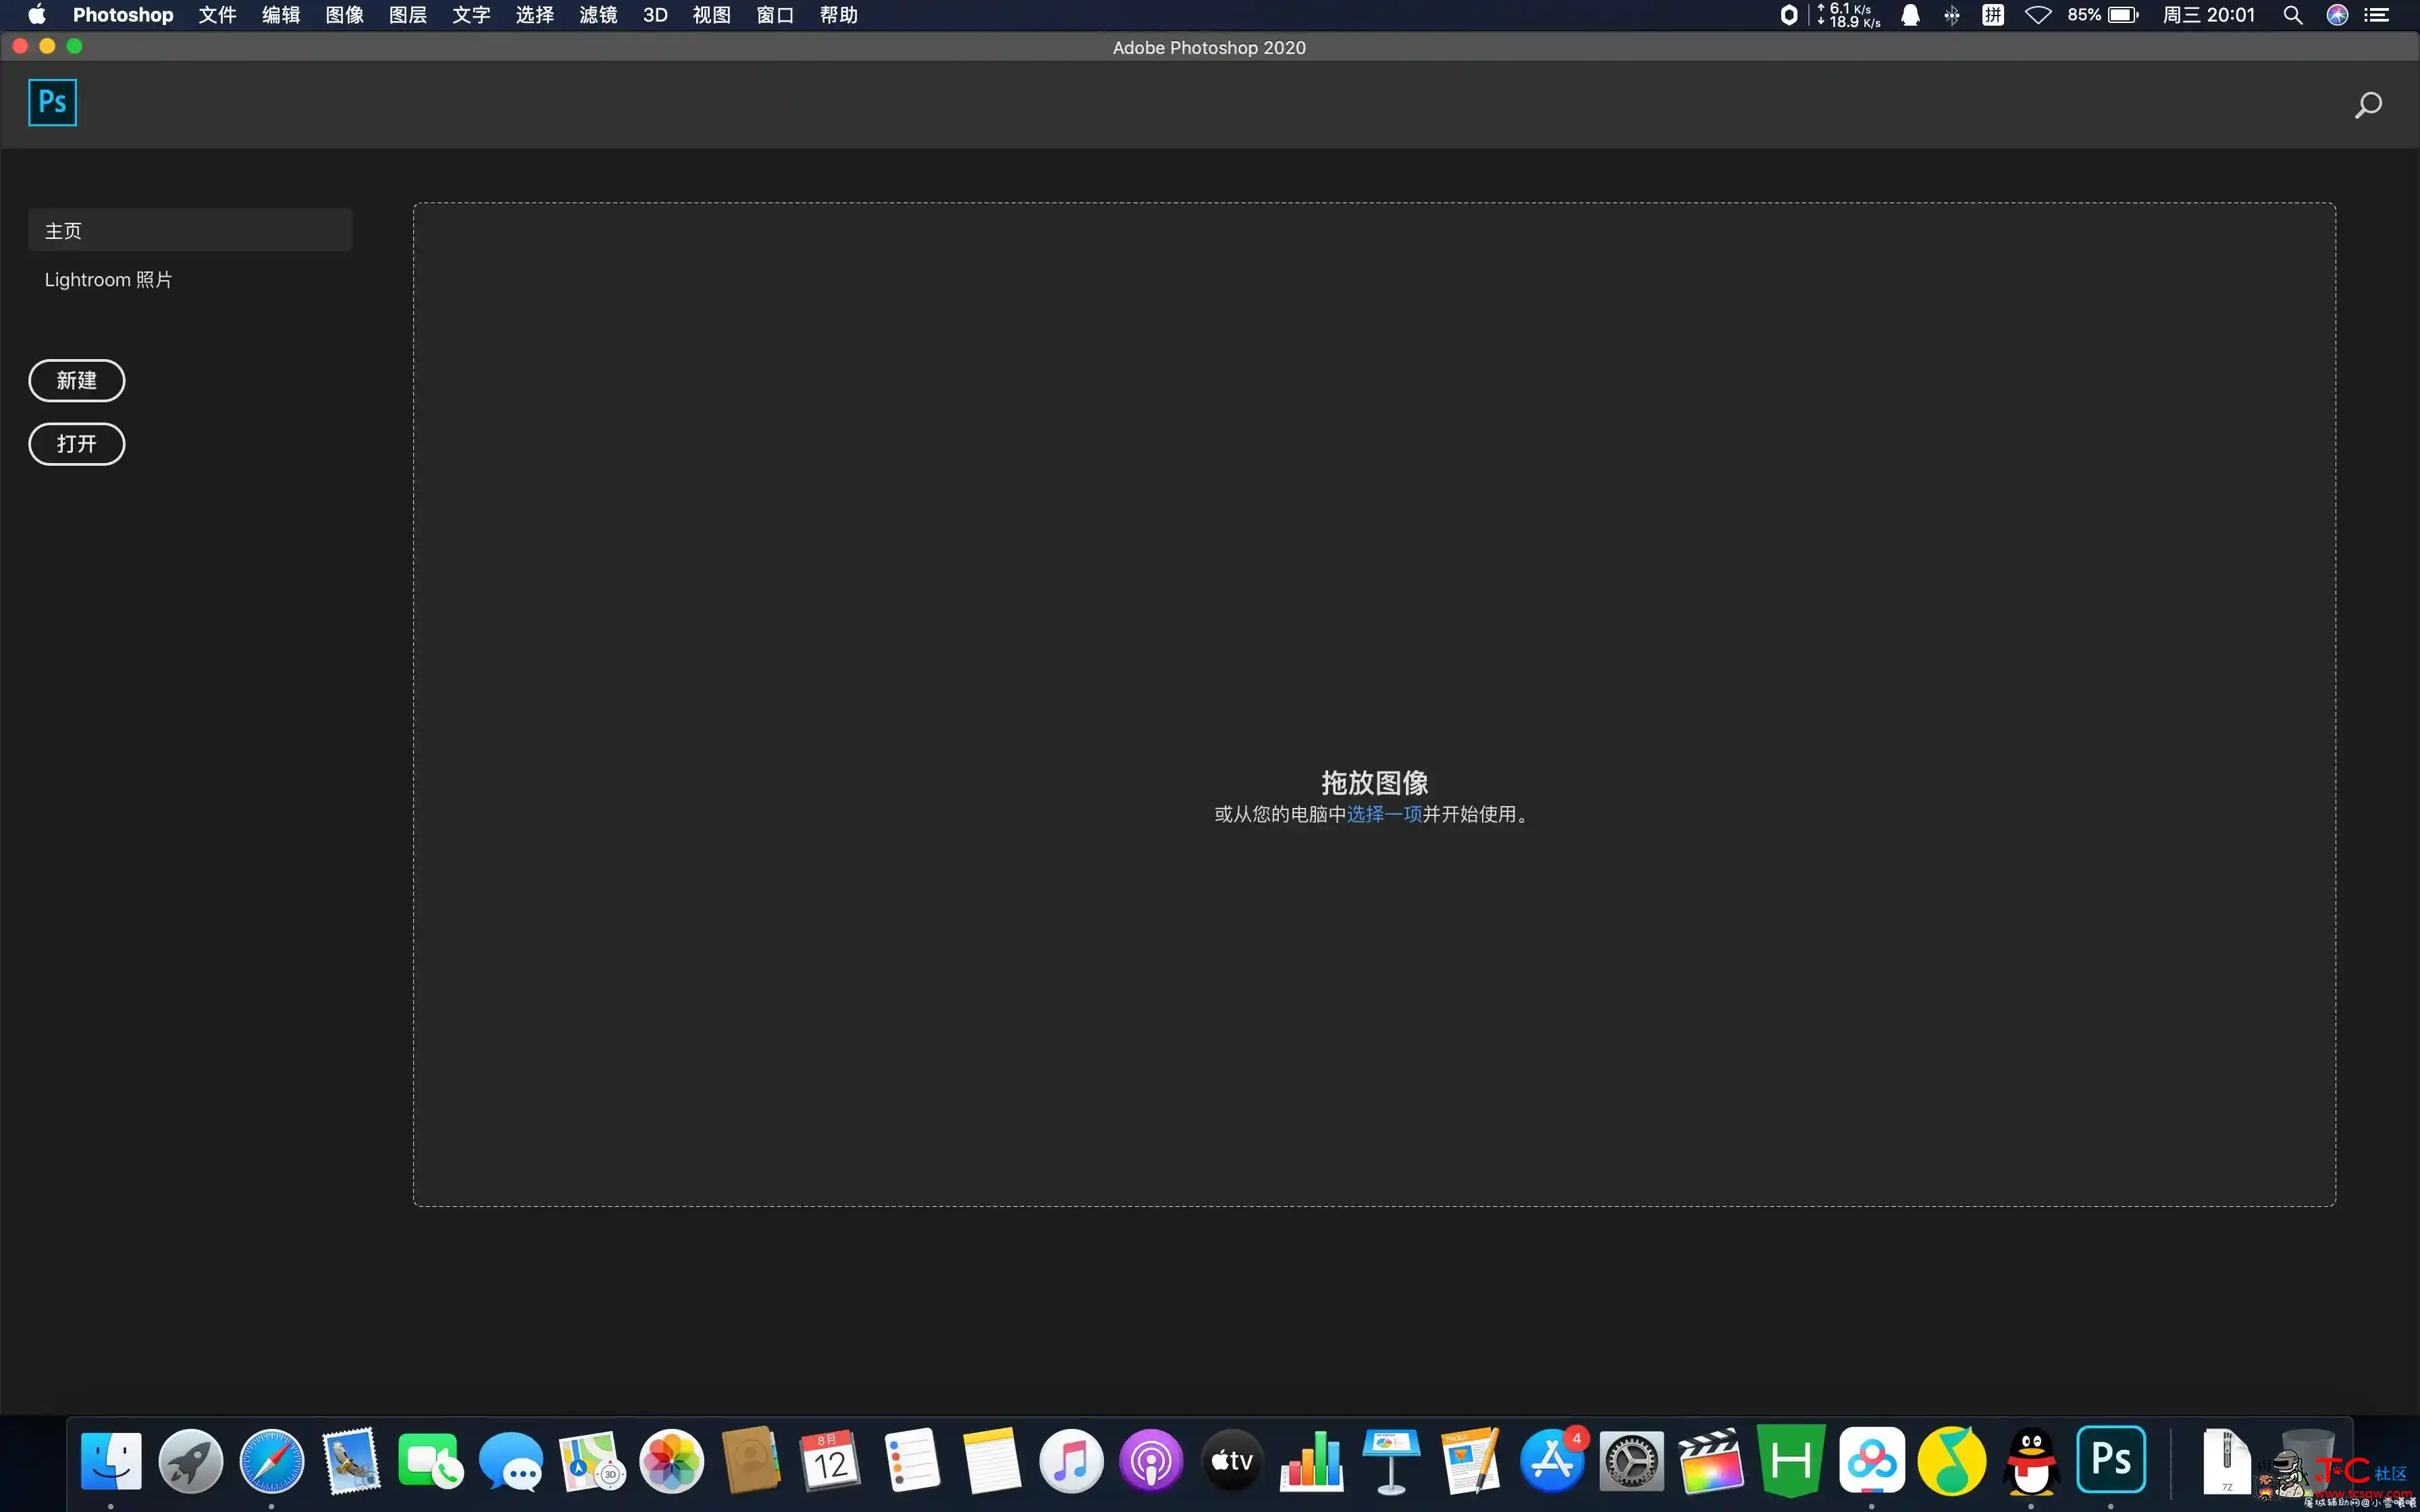2420x1512 pixels.
Task: Launch Music app from dock
Action: (x=1070, y=1460)
